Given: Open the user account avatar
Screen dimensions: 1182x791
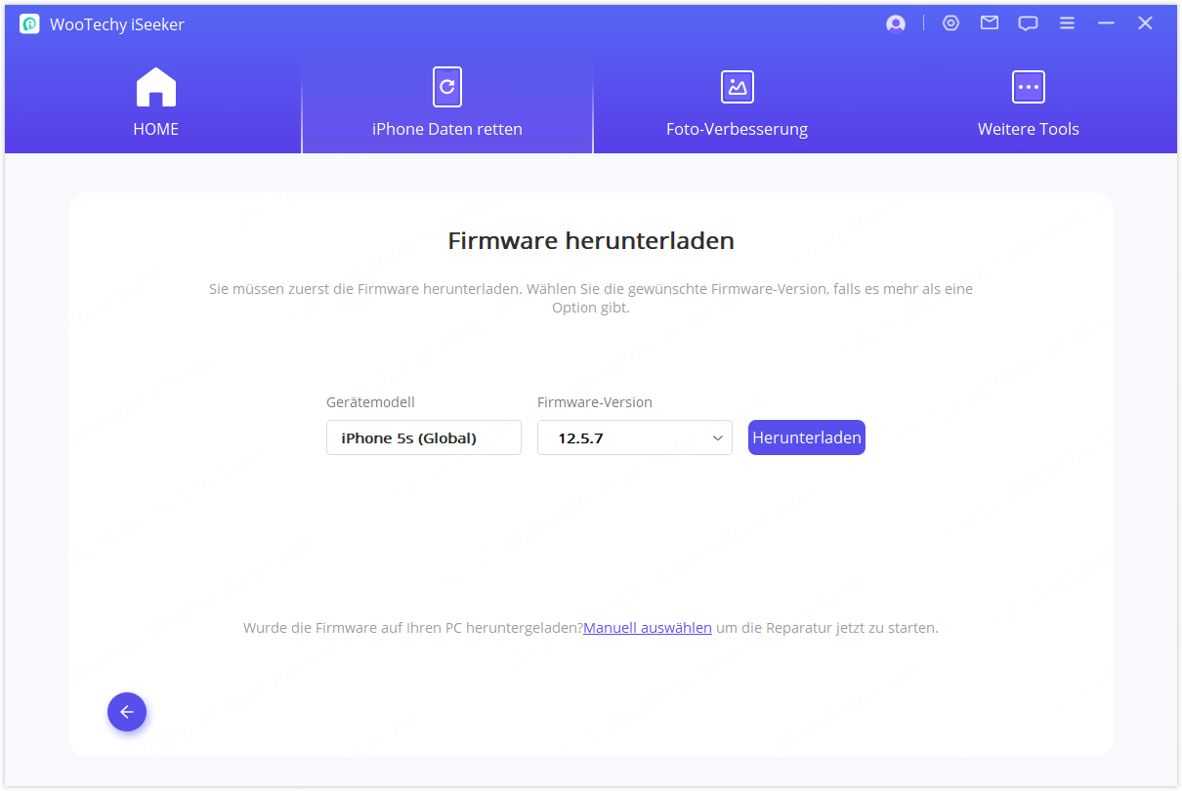Looking at the screenshot, I should (x=895, y=22).
